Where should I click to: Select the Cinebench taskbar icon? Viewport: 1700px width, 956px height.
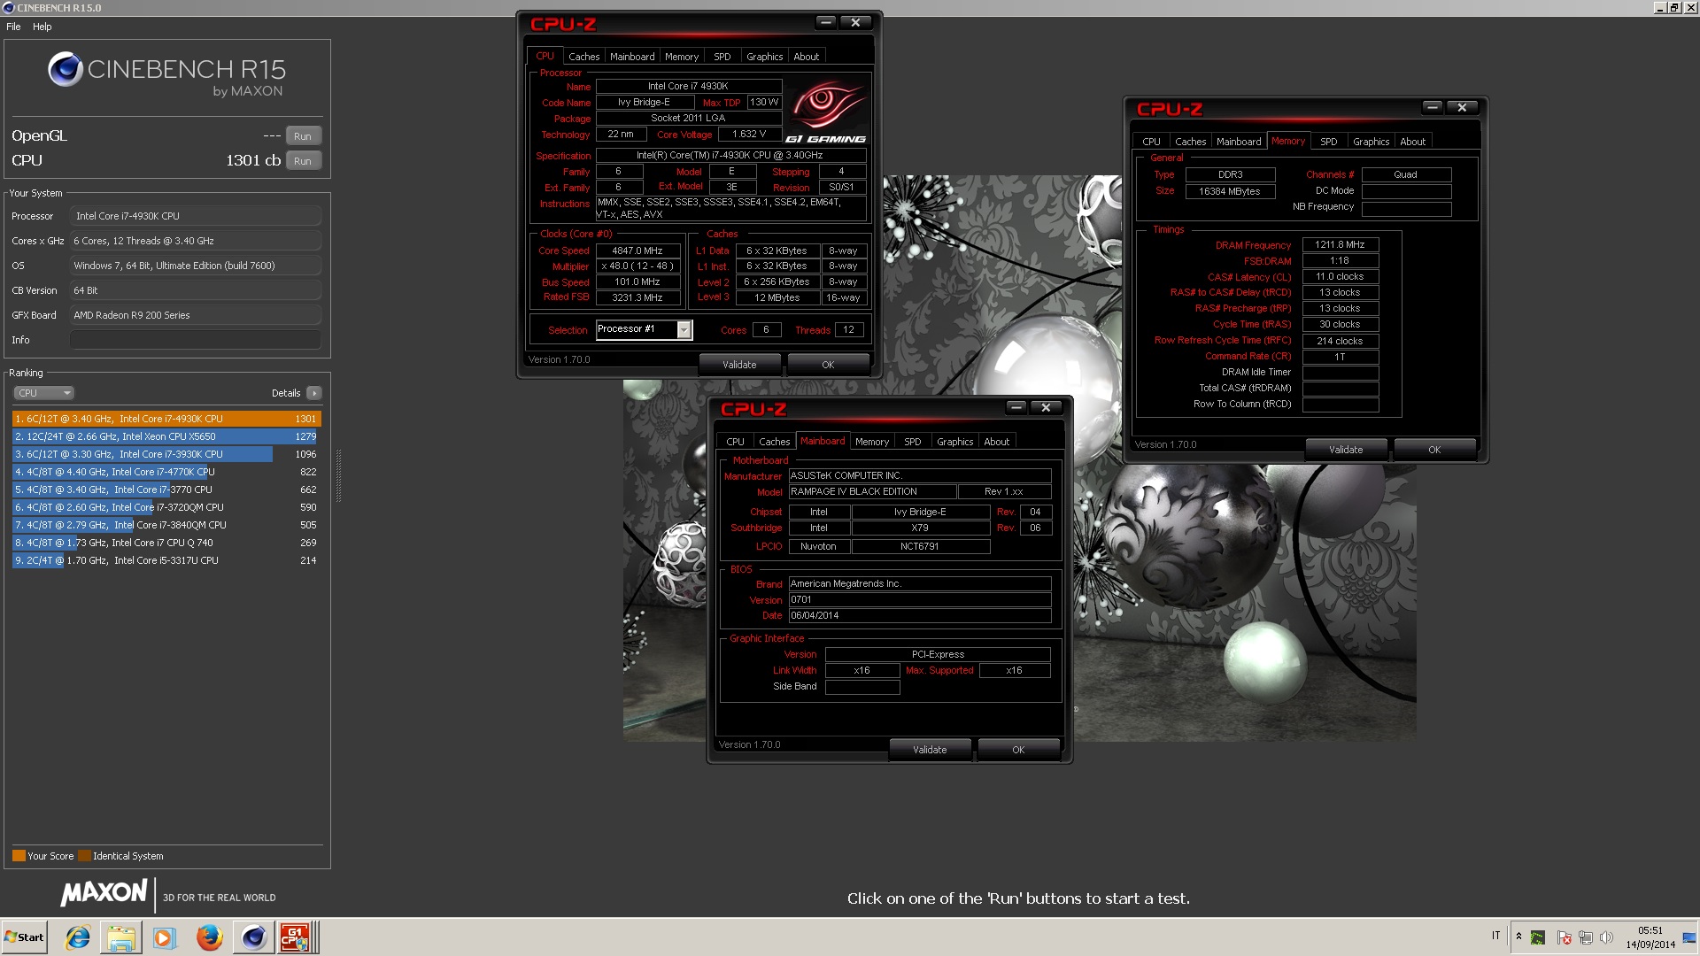tap(253, 937)
